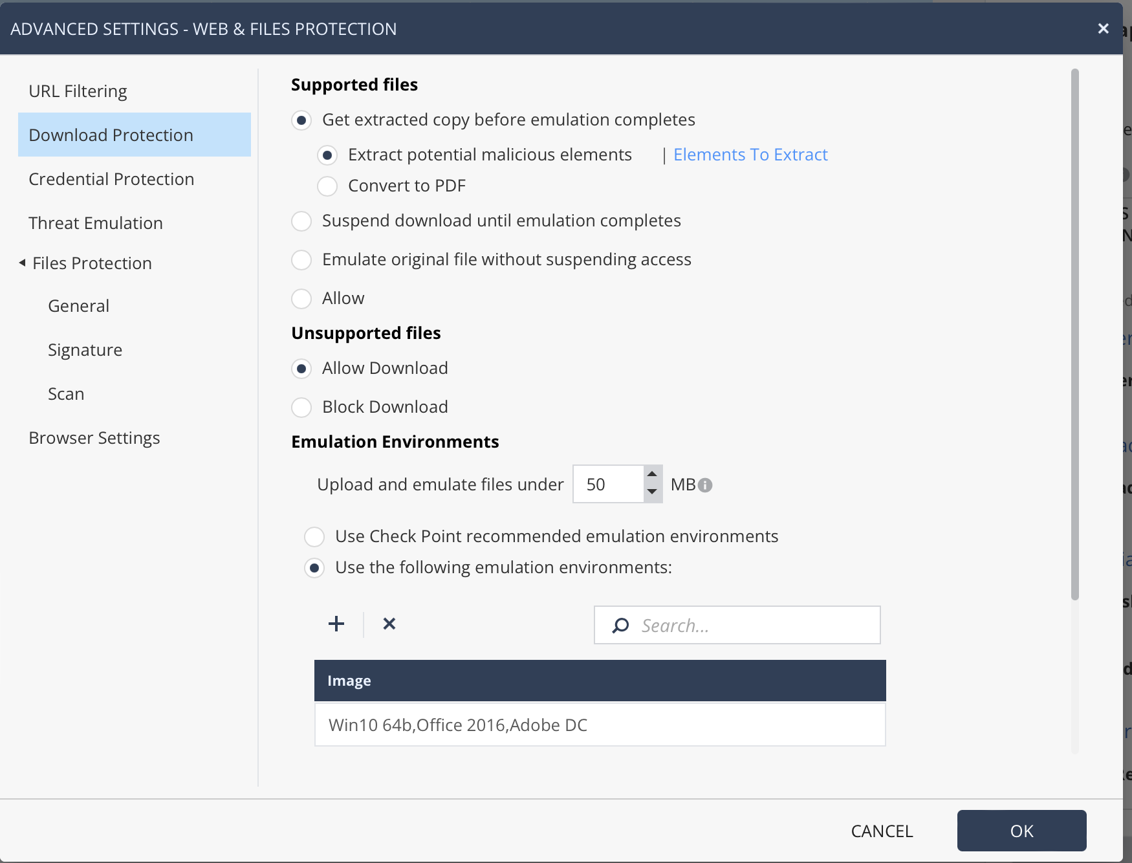Enable Check Point recommended emulation environments
This screenshot has height=863, width=1132.
pyautogui.click(x=314, y=537)
